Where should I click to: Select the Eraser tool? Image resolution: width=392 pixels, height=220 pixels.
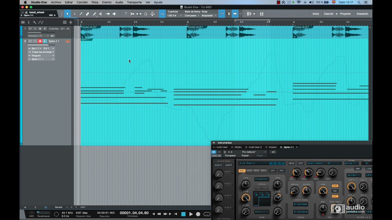tap(88, 14)
